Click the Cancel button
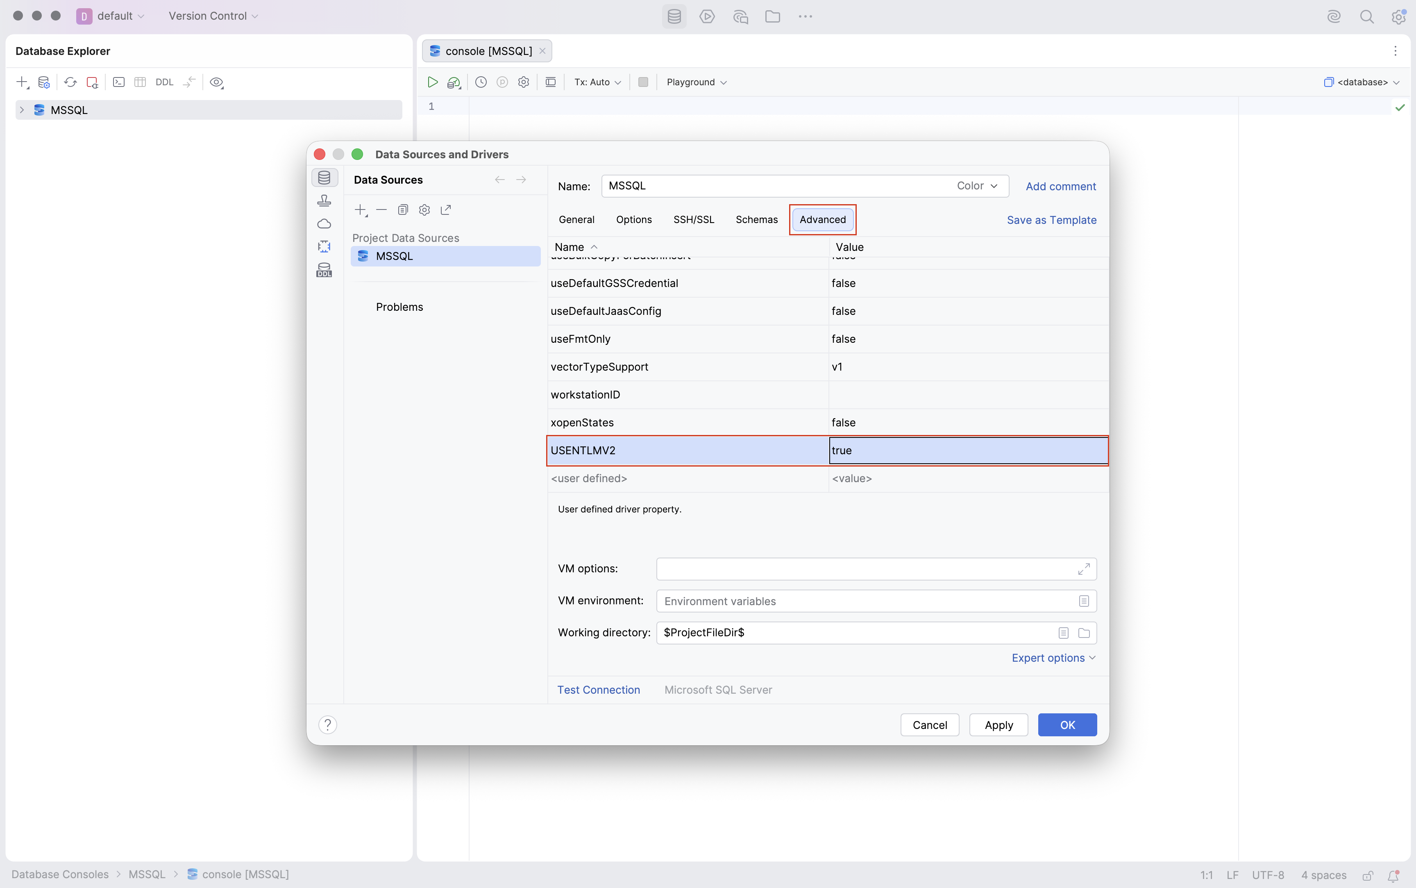 click(x=930, y=725)
